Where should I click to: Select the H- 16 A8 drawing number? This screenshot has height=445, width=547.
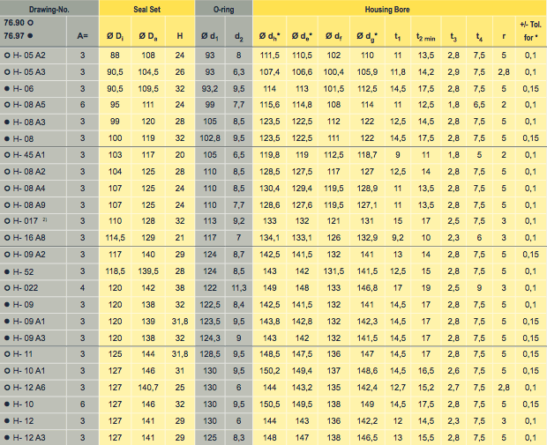(34, 238)
